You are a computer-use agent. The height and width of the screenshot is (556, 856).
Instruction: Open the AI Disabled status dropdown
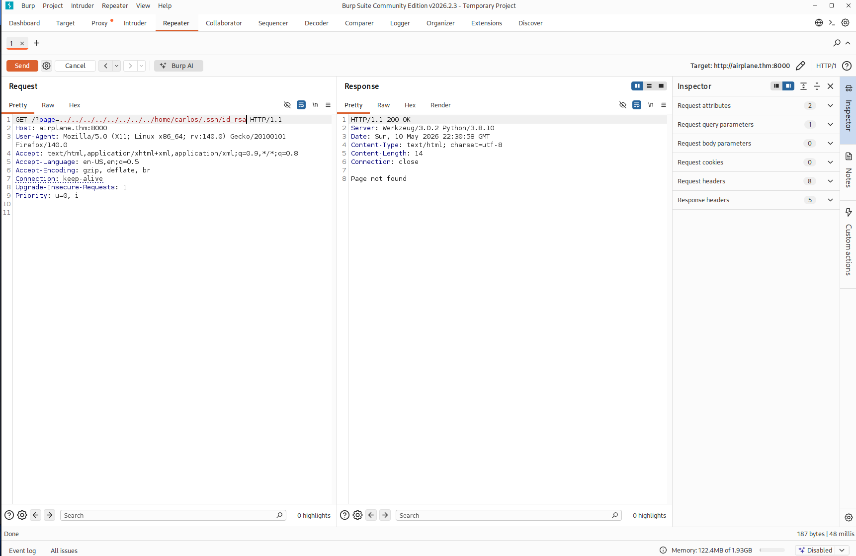[842, 550]
